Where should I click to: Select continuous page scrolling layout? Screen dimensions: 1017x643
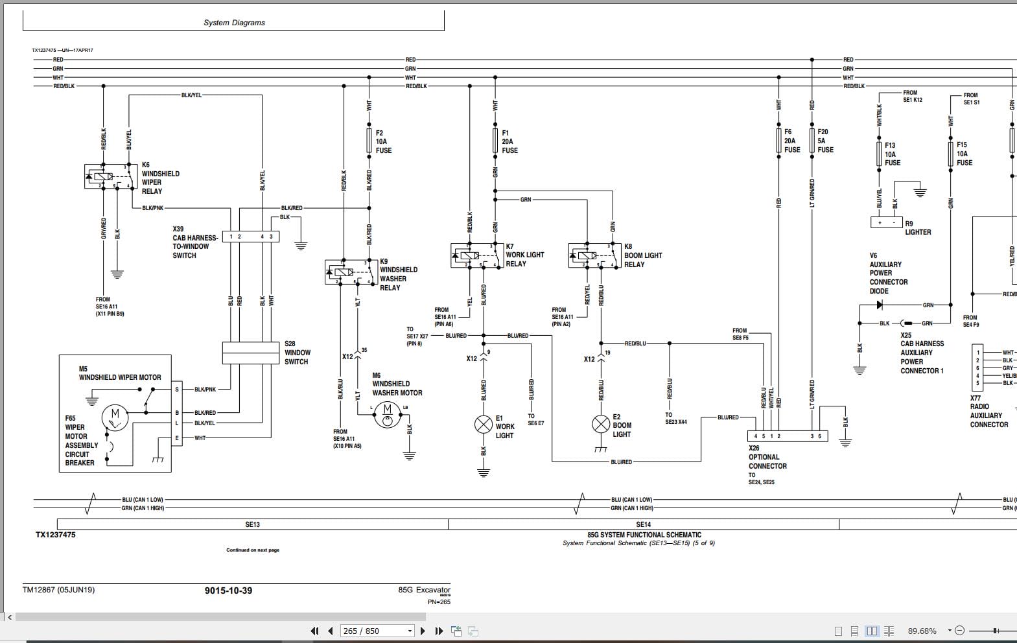tap(855, 631)
